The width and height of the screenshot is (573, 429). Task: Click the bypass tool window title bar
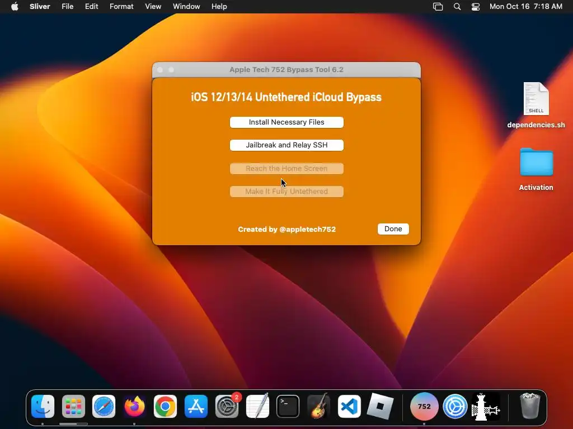(x=286, y=70)
